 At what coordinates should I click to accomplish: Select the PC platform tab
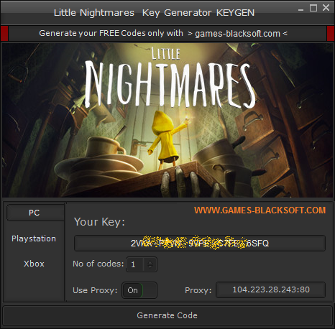tap(35, 213)
